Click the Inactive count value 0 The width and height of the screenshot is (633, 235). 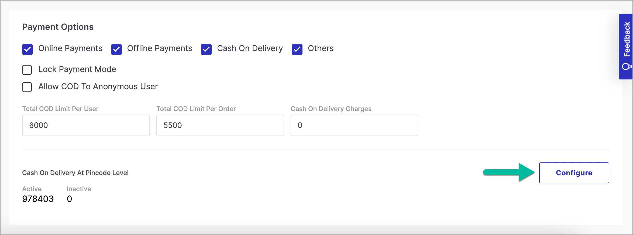click(x=70, y=199)
